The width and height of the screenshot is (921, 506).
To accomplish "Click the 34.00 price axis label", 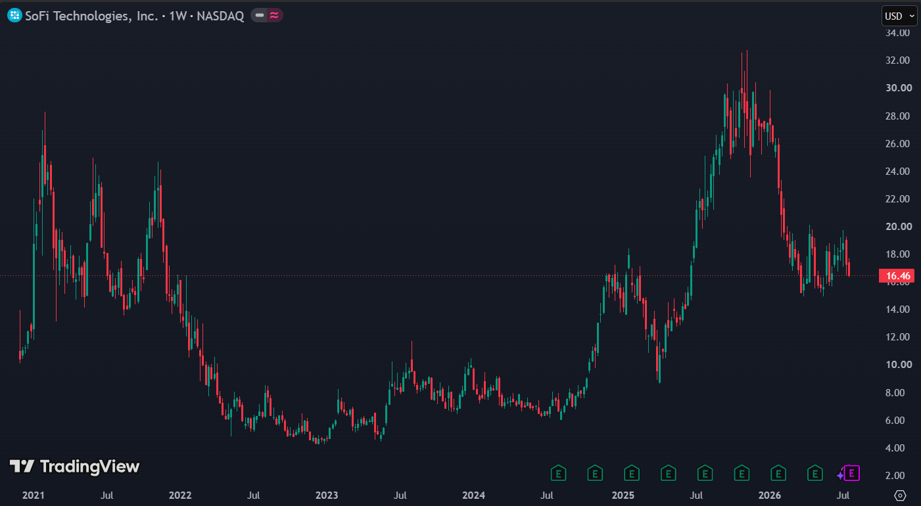I will 897,33.
